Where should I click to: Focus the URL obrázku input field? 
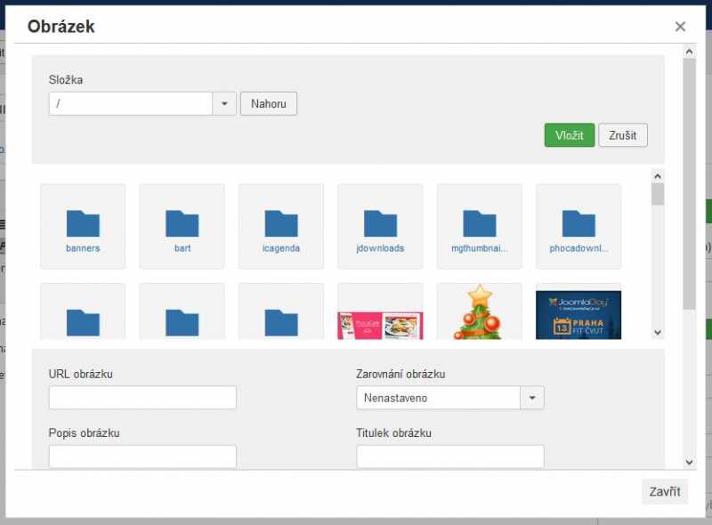pyautogui.click(x=142, y=398)
